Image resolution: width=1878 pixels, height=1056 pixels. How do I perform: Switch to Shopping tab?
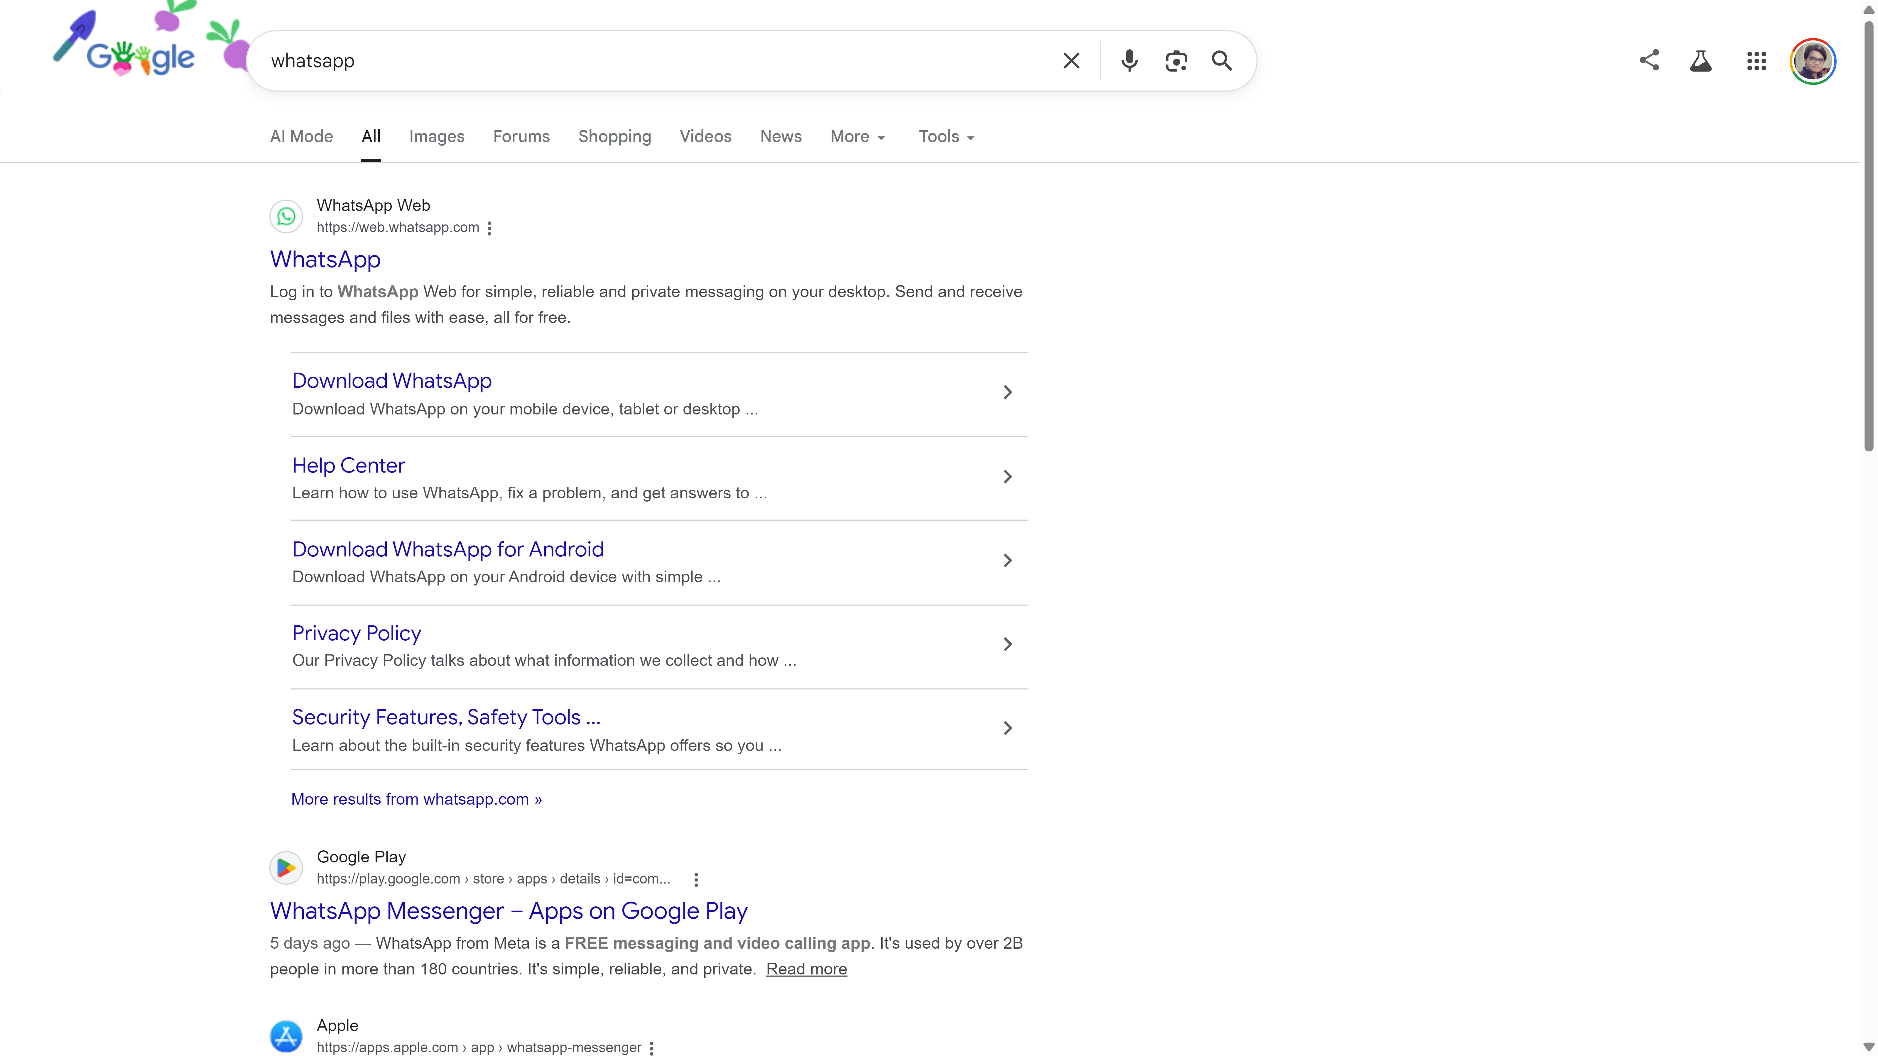614,137
